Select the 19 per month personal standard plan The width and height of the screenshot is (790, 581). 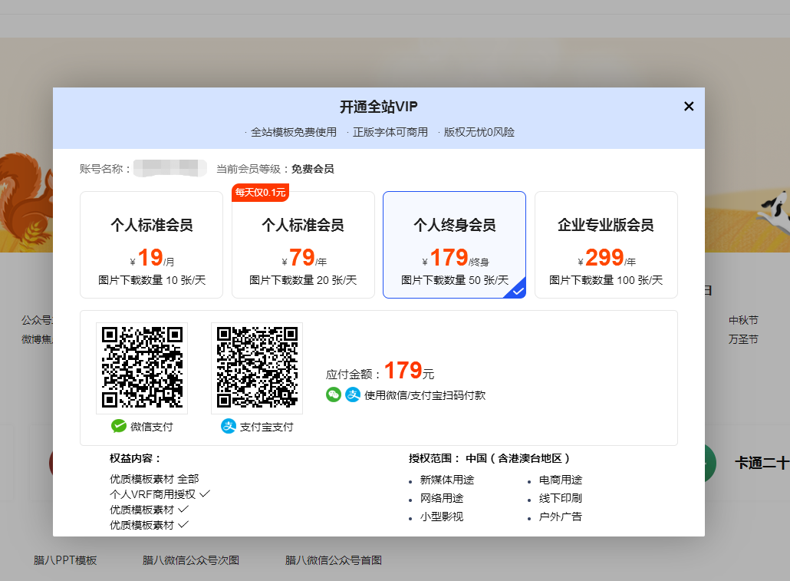(x=152, y=245)
